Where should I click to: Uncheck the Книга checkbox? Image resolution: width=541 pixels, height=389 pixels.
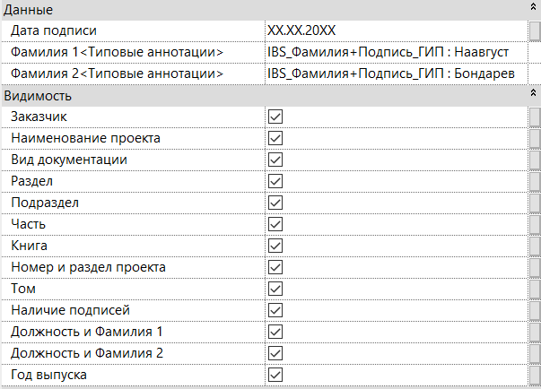pyautogui.click(x=275, y=246)
